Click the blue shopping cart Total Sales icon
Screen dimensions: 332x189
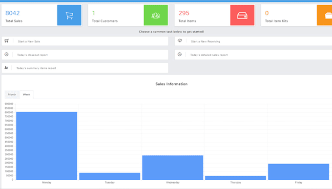69,15
